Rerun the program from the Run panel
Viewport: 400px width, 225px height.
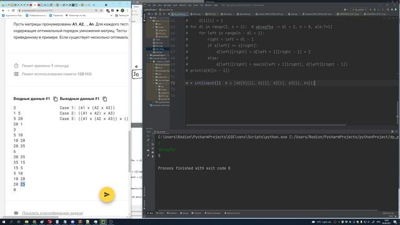[x=148, y=136]
